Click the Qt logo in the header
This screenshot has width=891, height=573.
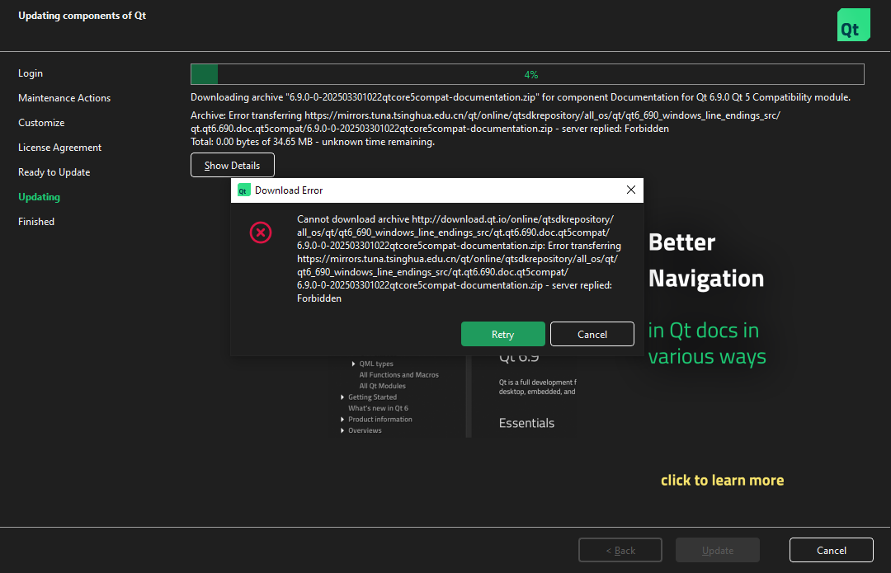click(x=854, y=25)
